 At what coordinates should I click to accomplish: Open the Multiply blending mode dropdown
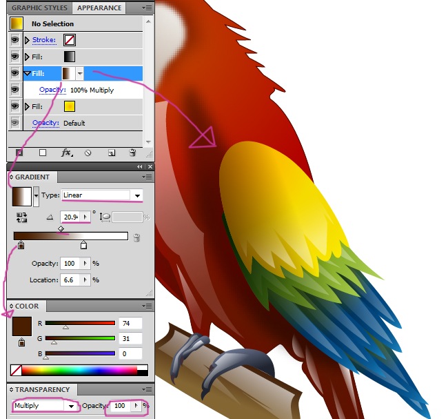pyautogui.click(x=70, y=406)
